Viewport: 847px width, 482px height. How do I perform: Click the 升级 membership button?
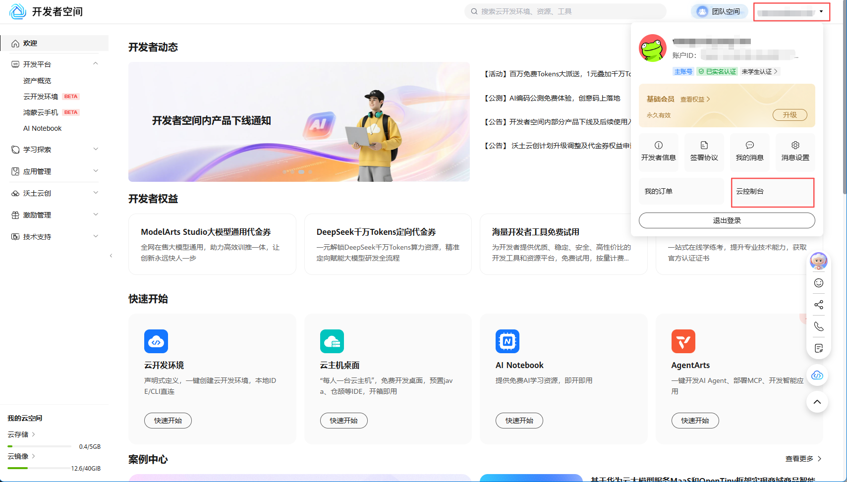click(x=790, y=115)
